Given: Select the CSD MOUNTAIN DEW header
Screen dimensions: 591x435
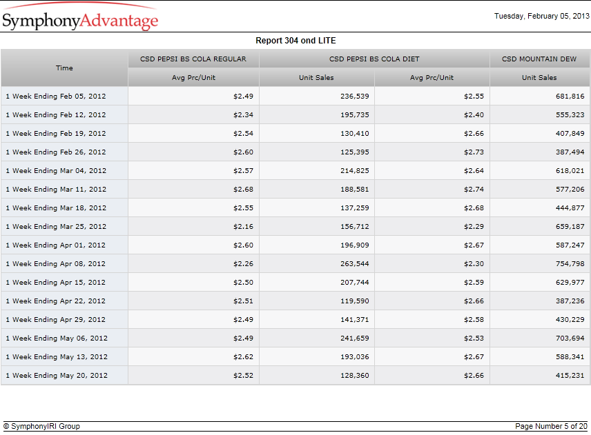Looking at the screenshot, I should (x=539, y=59).
